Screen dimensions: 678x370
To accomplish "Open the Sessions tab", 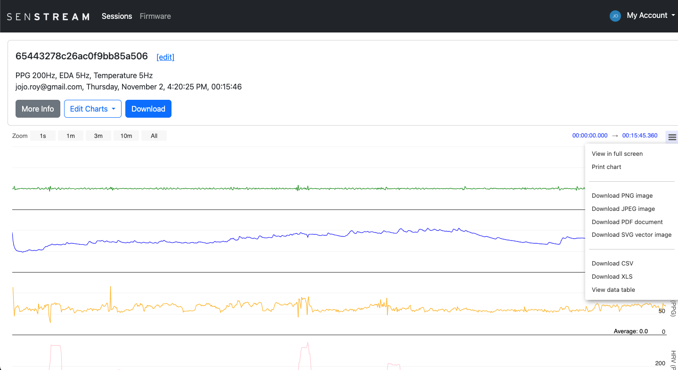I will pos(117,16).
